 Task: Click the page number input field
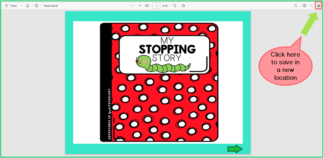click(156, 6)
